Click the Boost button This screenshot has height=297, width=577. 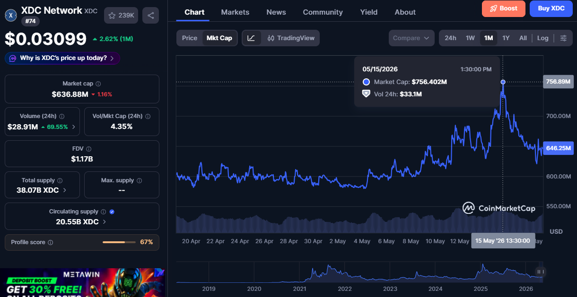[504, 8]
